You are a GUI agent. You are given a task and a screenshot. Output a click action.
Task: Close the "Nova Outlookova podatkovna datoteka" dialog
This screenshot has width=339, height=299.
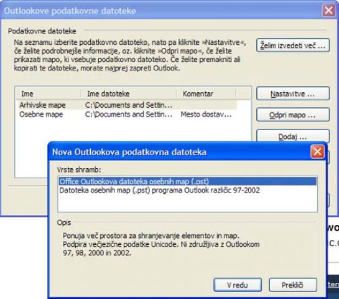317,151
